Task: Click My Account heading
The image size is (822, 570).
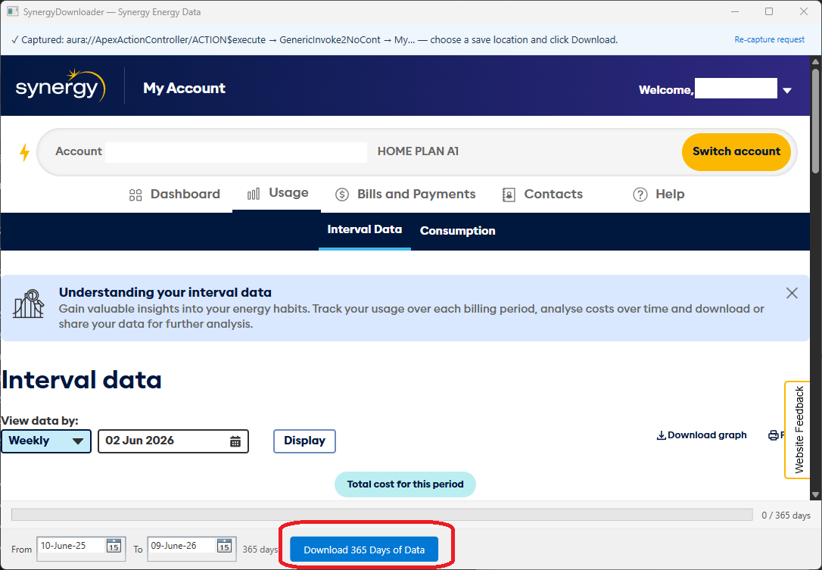Action: pos(184,89)
